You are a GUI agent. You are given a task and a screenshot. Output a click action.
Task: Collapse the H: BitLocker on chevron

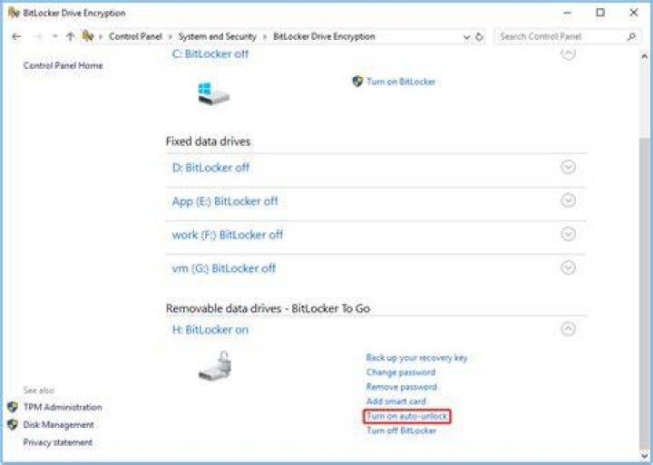(568, 329)
